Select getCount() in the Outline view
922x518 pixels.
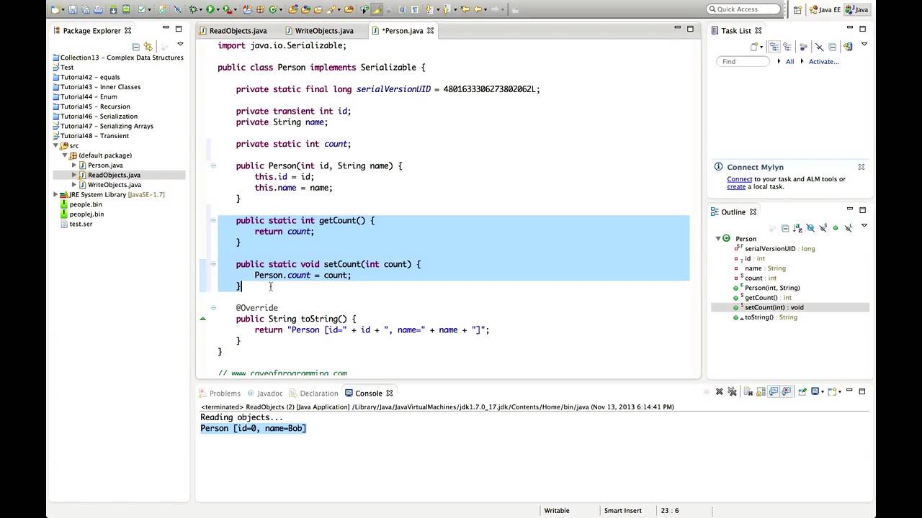pyautogui.click(x=761, y=297)
